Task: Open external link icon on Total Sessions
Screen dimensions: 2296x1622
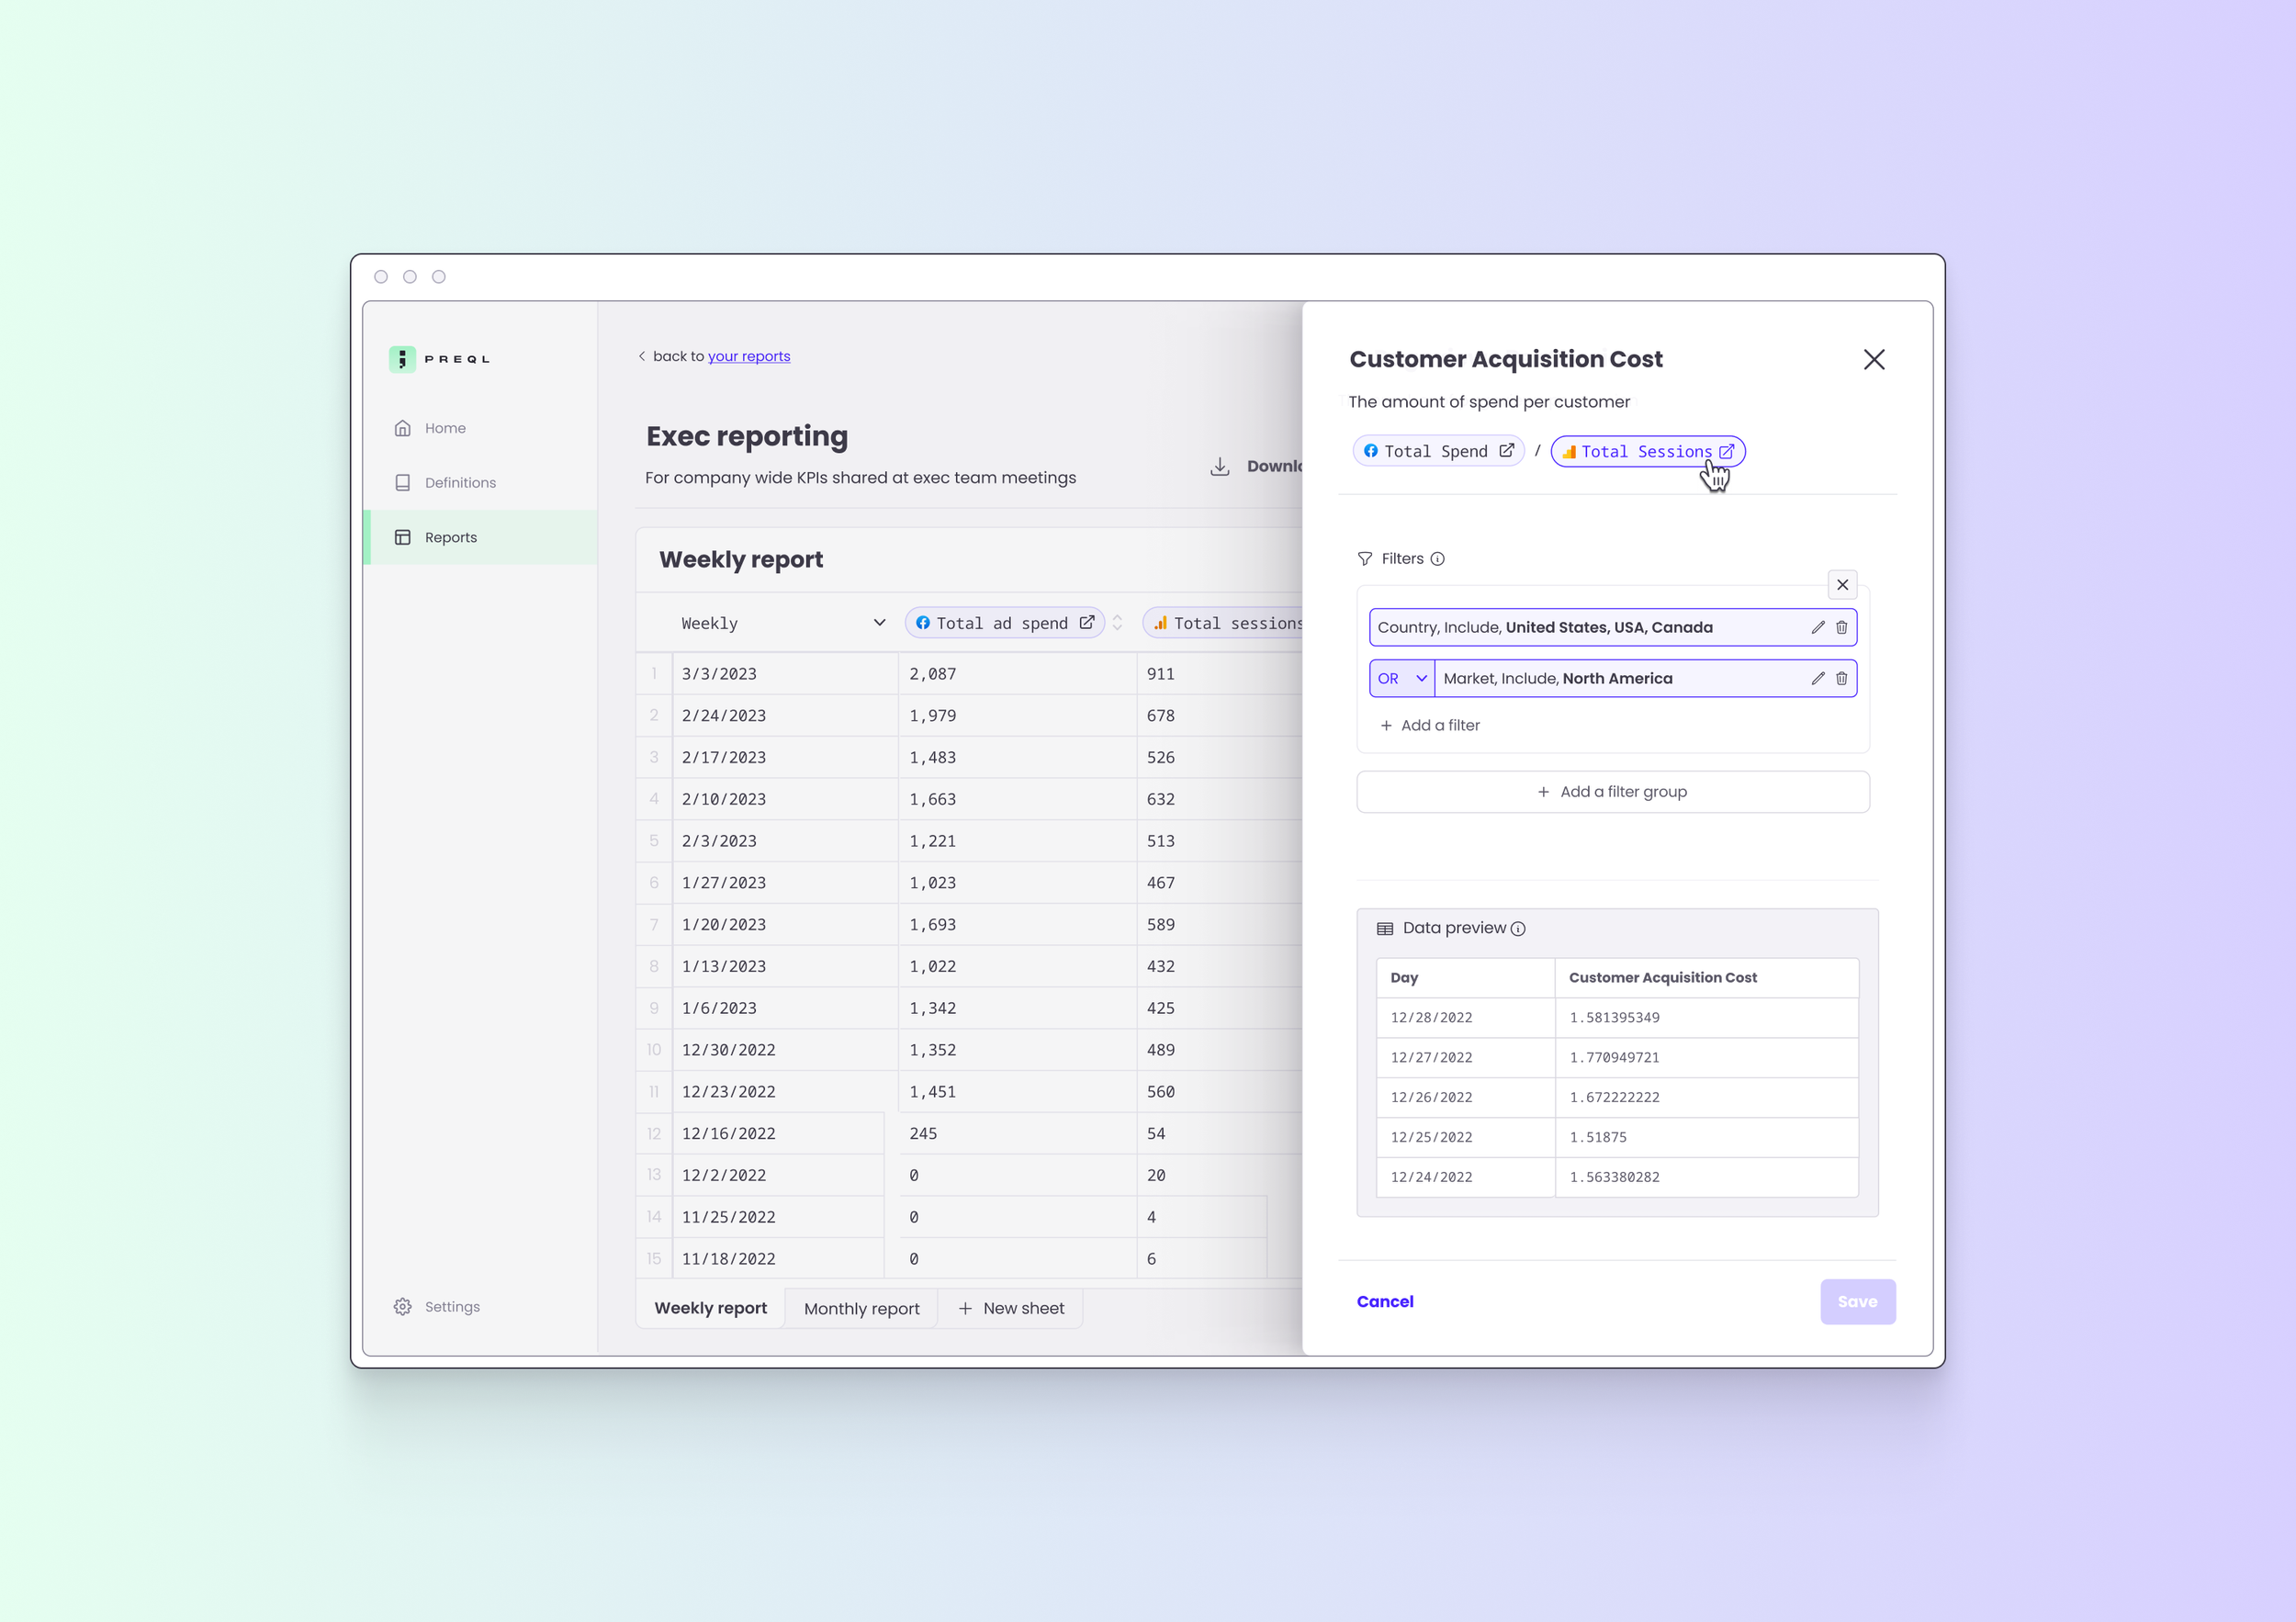Action: click(x=1726, y=452)
